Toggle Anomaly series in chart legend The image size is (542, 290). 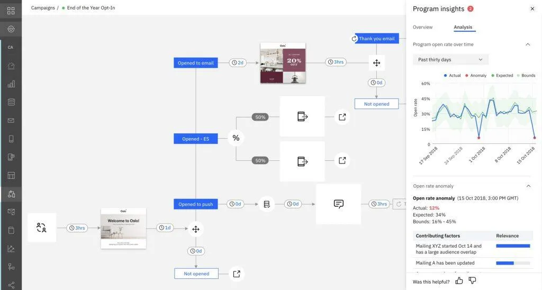476,75
